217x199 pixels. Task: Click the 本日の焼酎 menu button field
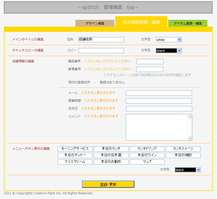183,155
